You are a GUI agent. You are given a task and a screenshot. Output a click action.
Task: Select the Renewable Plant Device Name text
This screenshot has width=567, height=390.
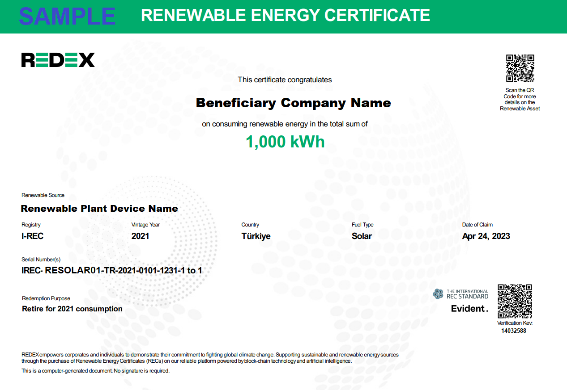coord(99,209)
